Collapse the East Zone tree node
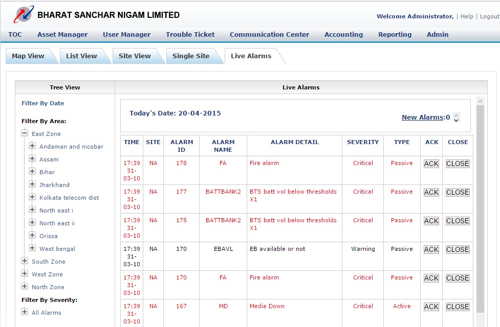This screenshot has width=500, height=327. (x=24, y=133)
